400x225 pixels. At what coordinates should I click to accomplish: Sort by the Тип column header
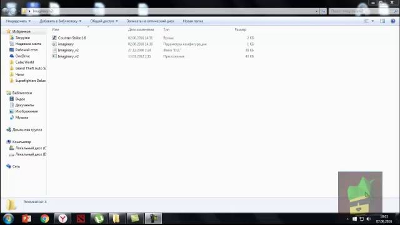[x=166, y=29]
